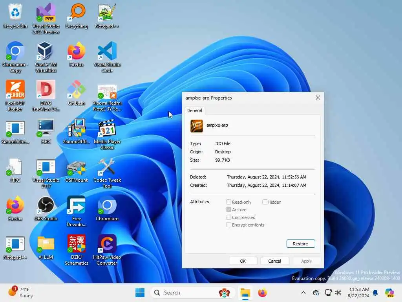Select the DZKJ Schematics desktop icon
The height and width of the screenshot is (302, 402).
click(77, 250)
